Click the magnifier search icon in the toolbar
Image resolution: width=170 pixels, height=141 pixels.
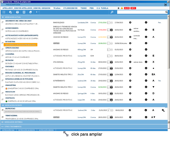[112, 12]
